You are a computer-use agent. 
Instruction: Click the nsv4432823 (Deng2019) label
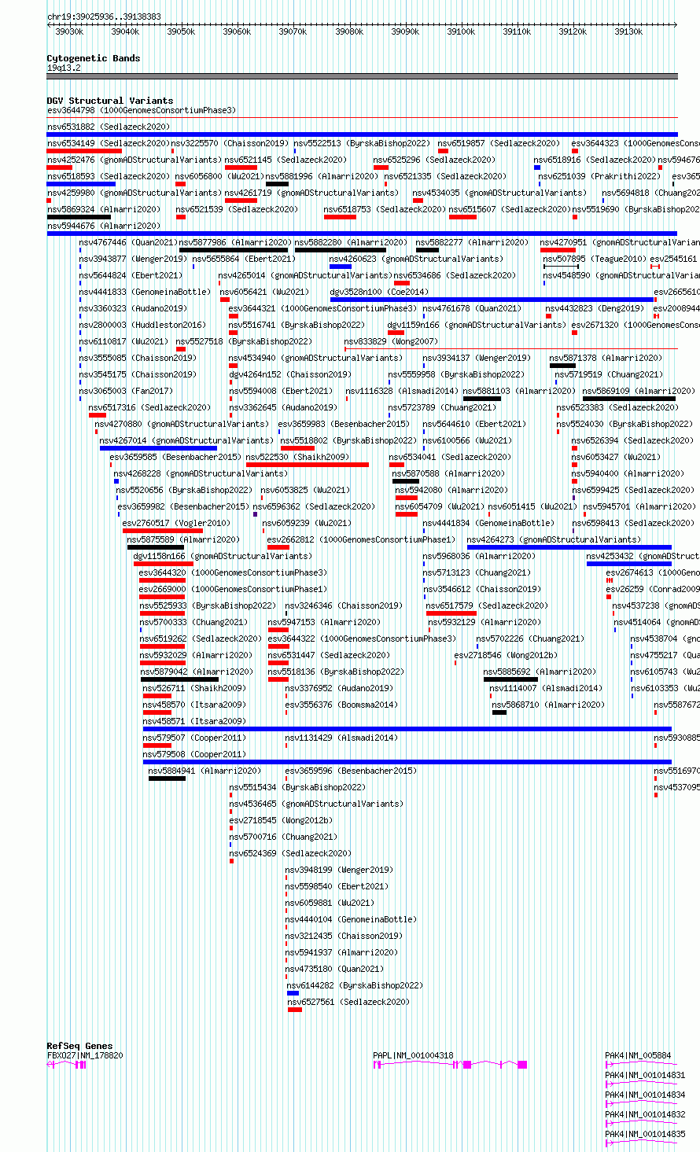(x=595, y=308)
